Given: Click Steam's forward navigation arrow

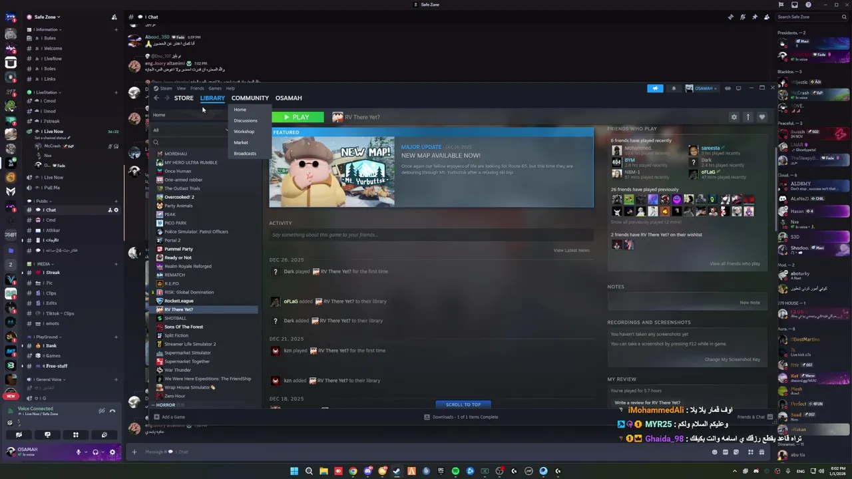Looking at the screenshot, I should (x=167, y=98).
